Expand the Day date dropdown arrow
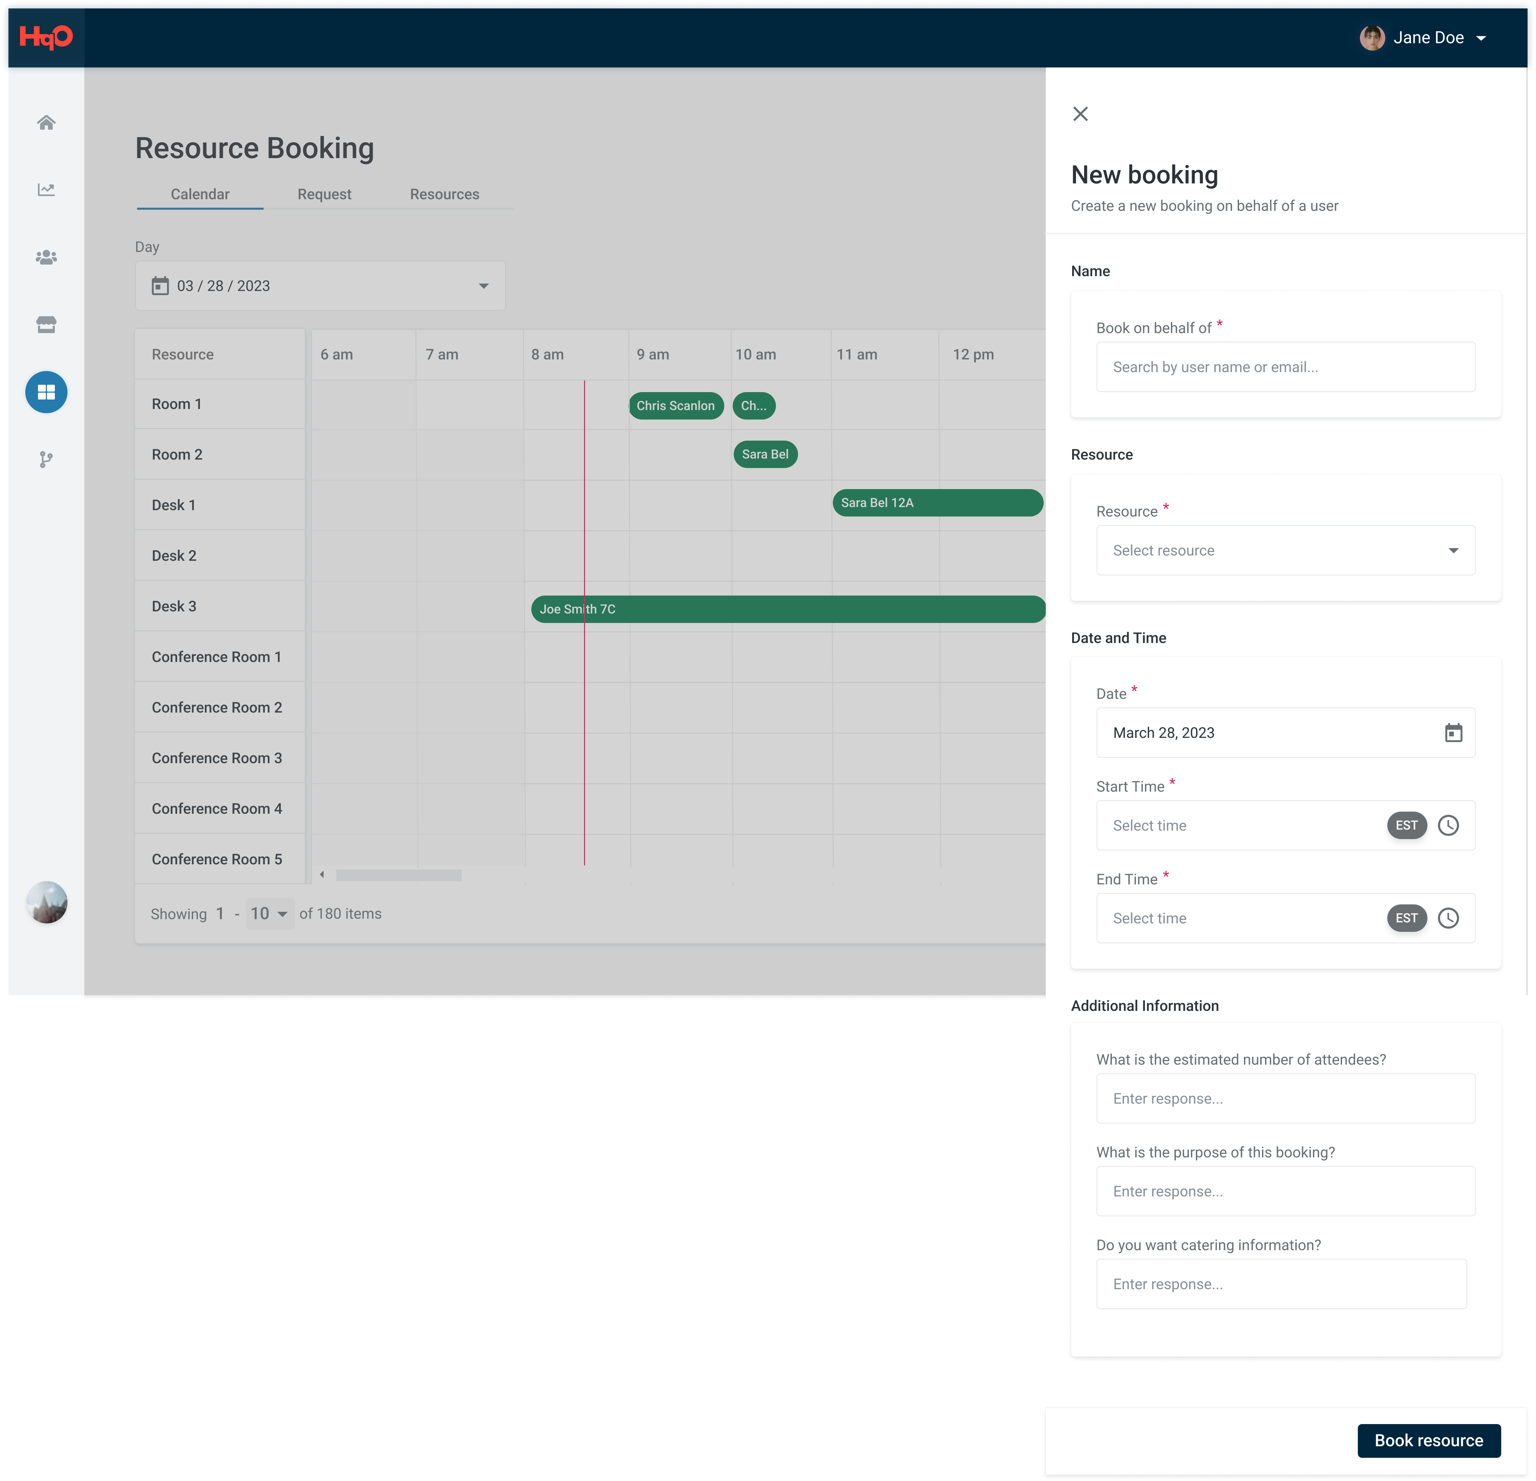1536x1481 pixels. [x=484, y=286]
